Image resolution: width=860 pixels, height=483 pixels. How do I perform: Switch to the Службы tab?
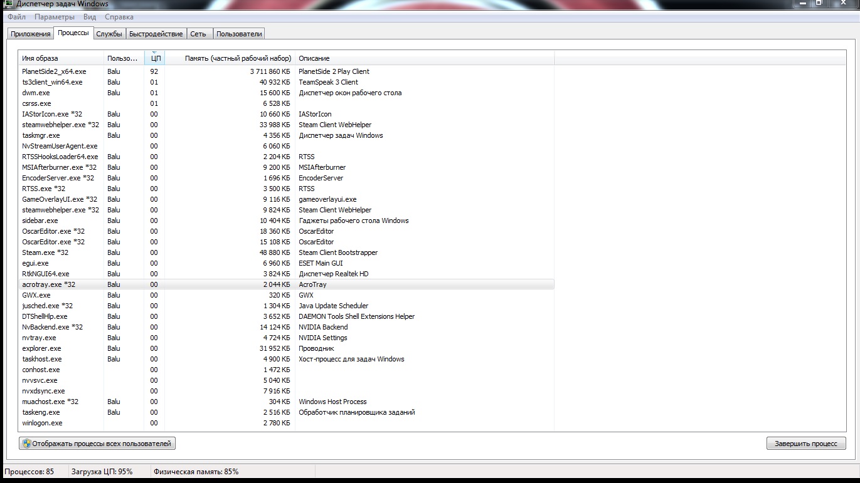(109, 34)
